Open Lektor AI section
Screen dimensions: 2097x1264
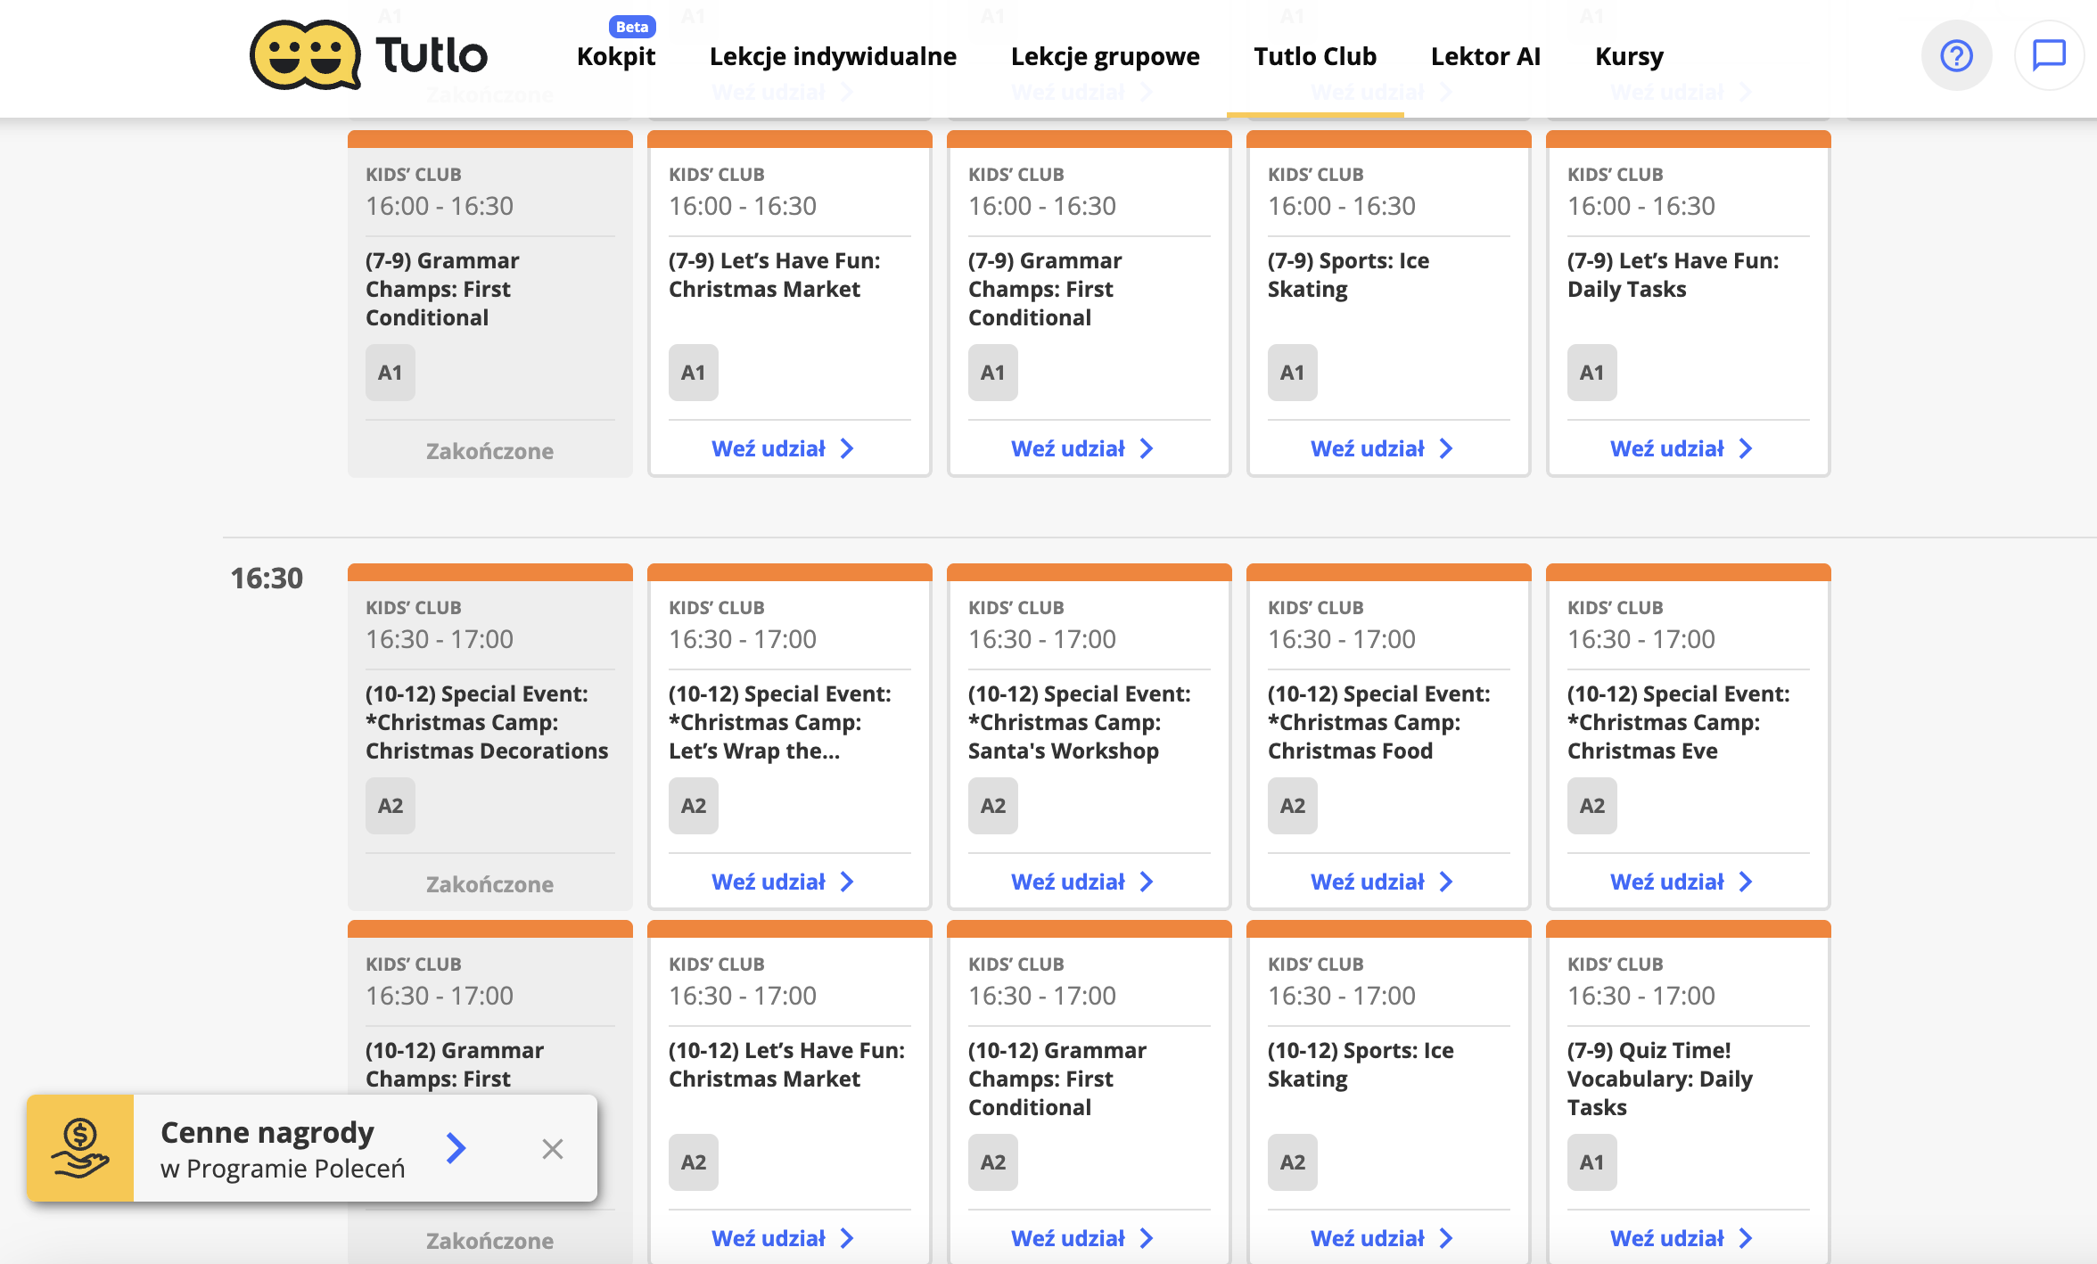(x=1485, y=57)
